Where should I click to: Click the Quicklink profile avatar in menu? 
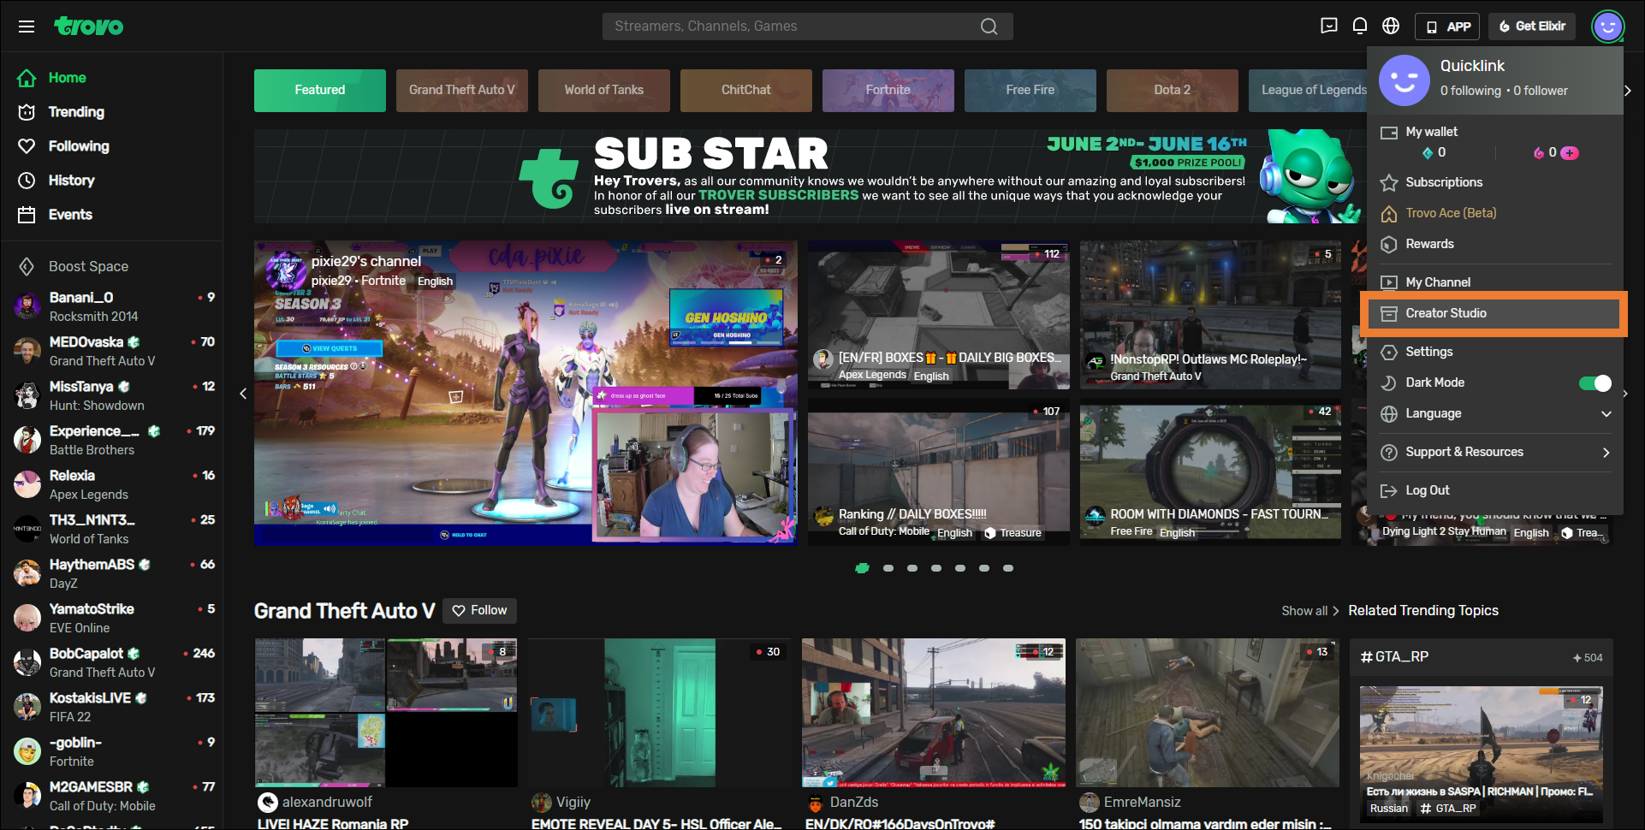(x=1404, y=80)
